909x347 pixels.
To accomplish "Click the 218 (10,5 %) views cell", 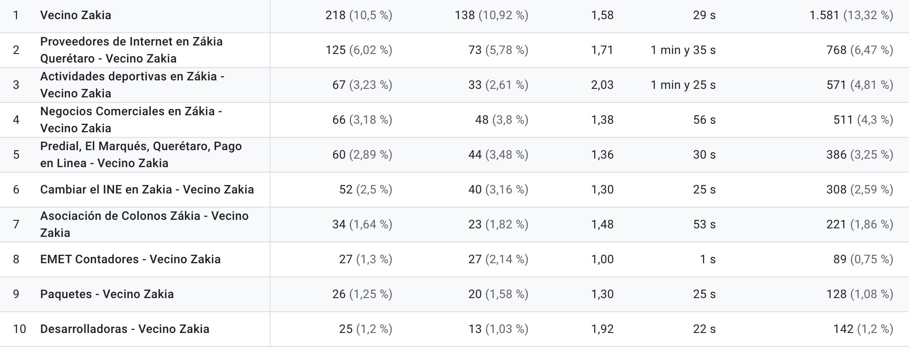I will 359,15.
